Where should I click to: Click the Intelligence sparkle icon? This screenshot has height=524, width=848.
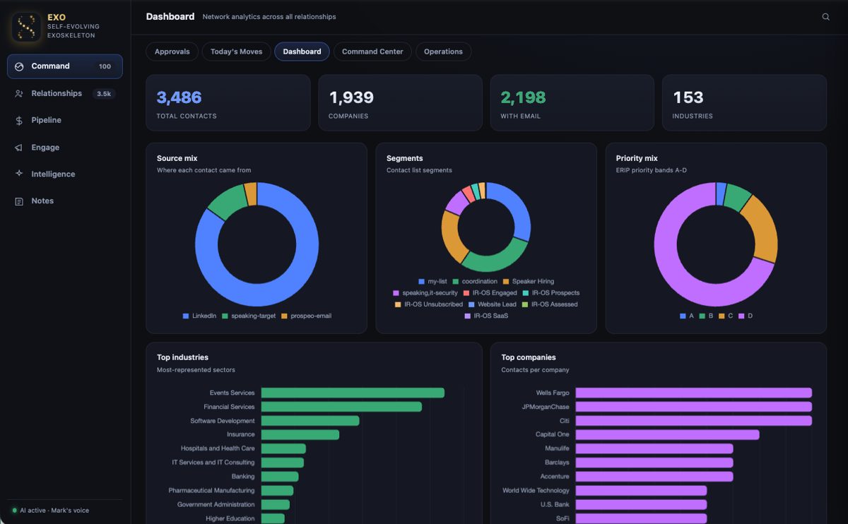(x=19, y=174)
